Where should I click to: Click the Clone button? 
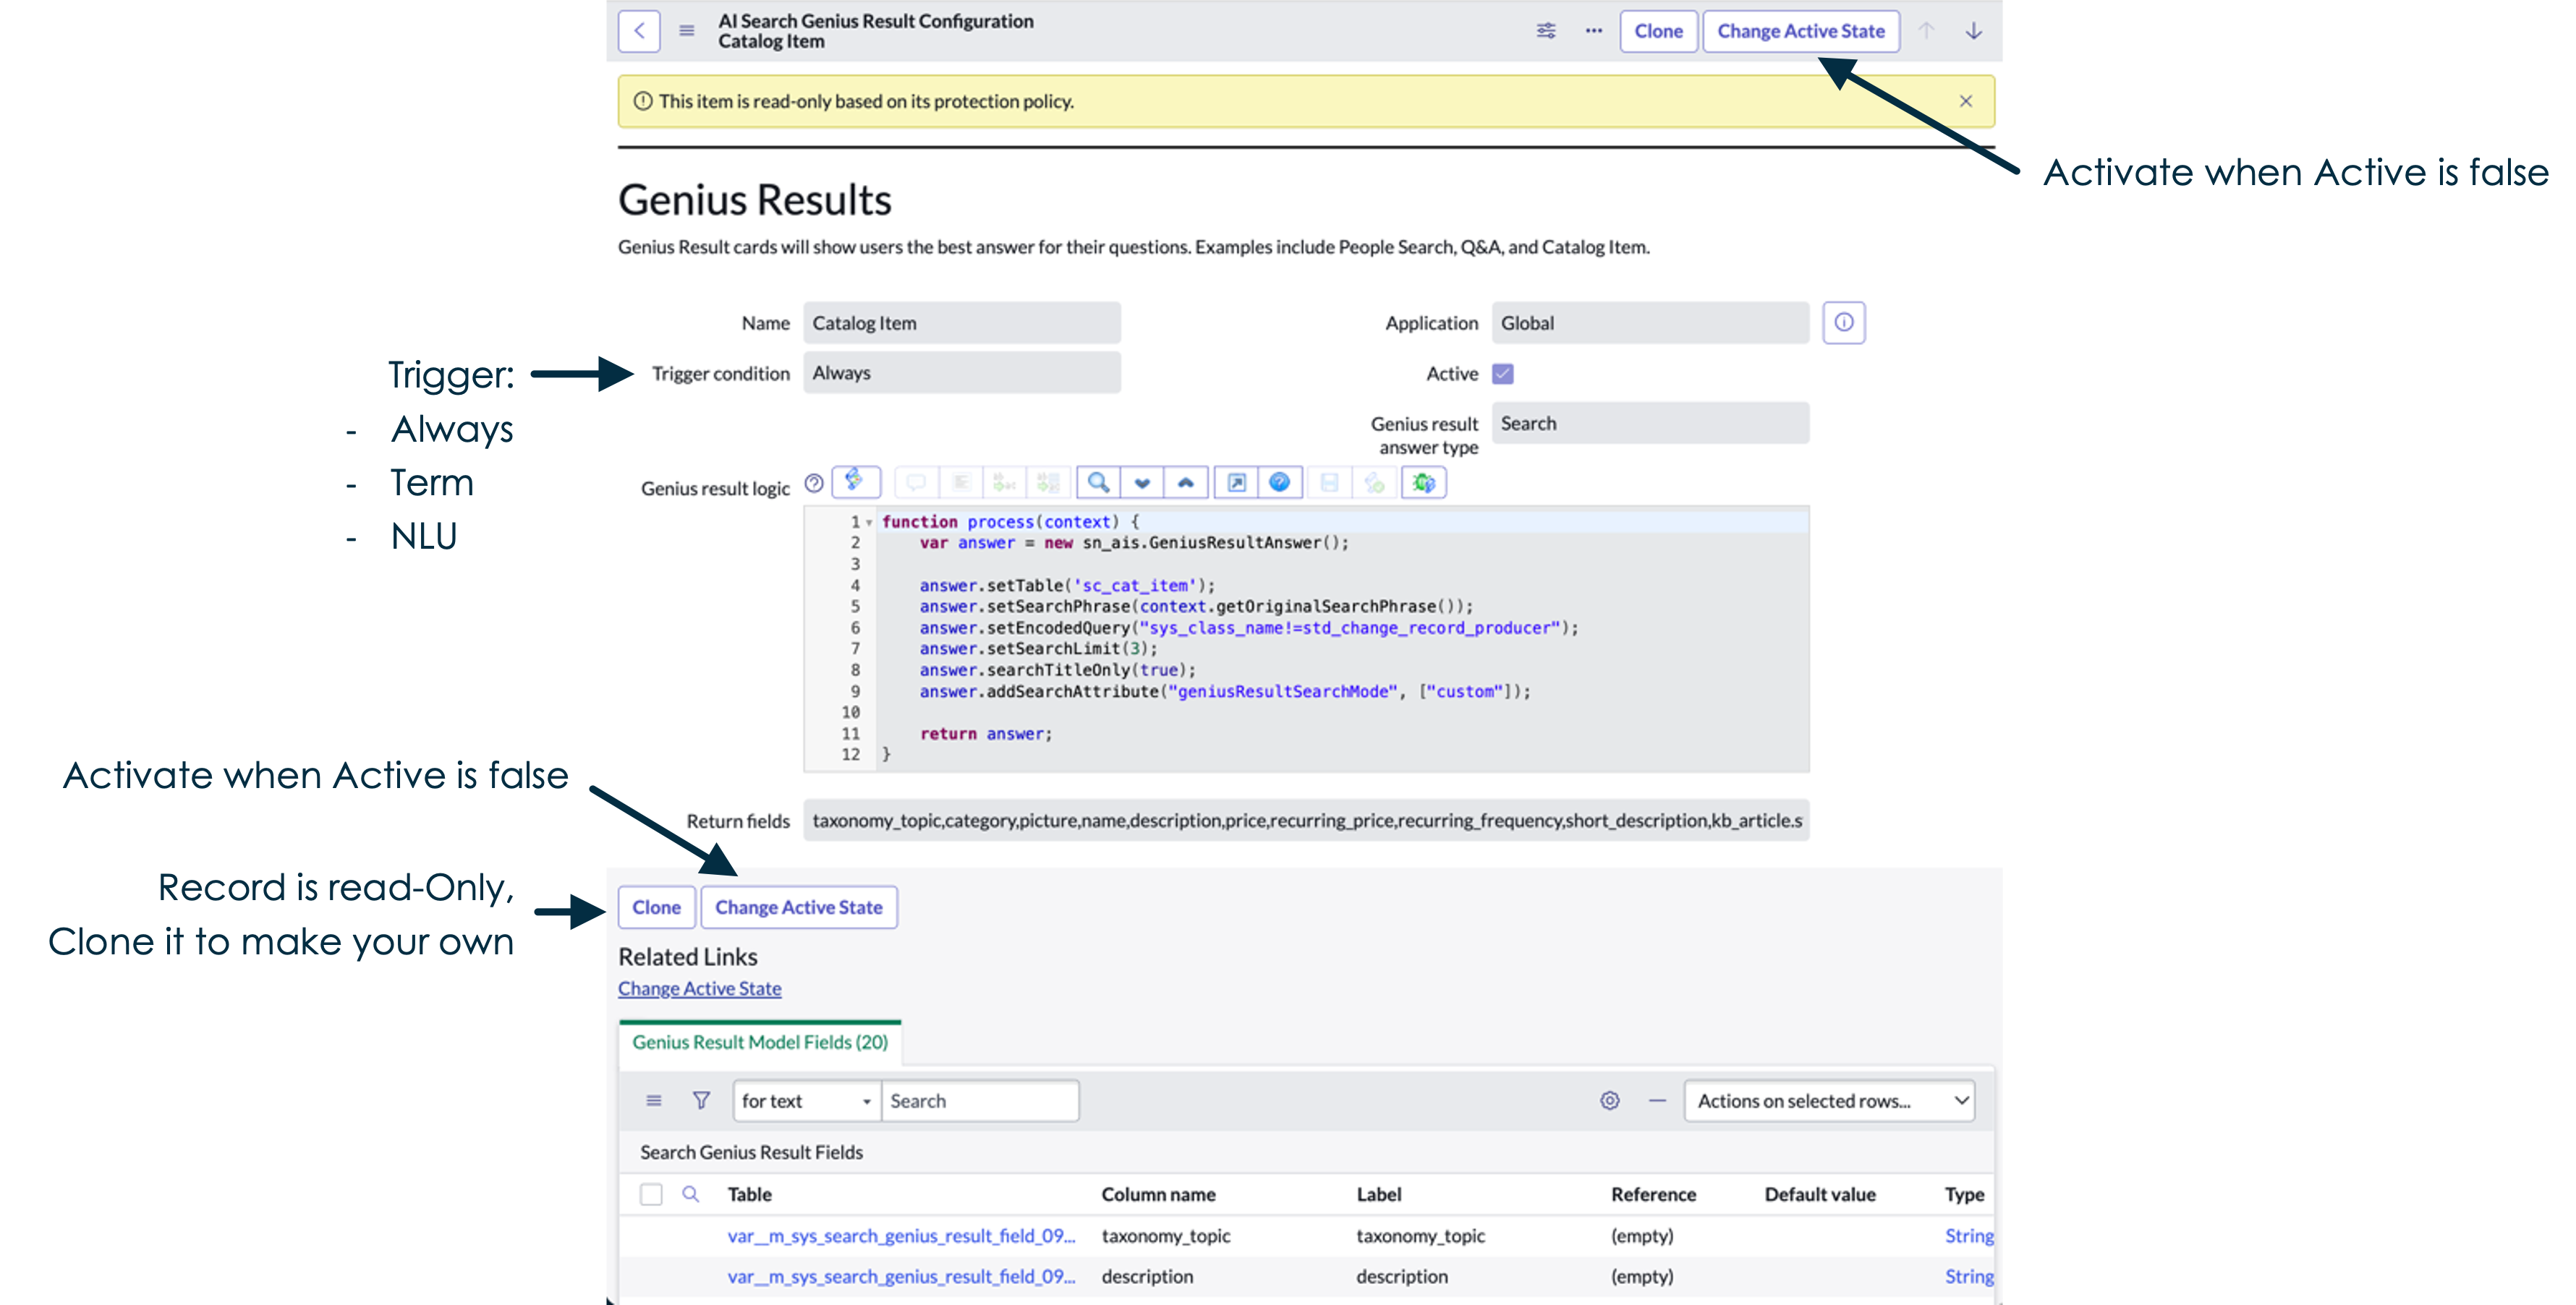pyautogui.click(x=1658, y=31)
